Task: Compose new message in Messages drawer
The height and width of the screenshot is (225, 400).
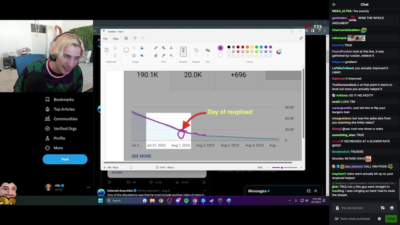Action: pos(309,191)
